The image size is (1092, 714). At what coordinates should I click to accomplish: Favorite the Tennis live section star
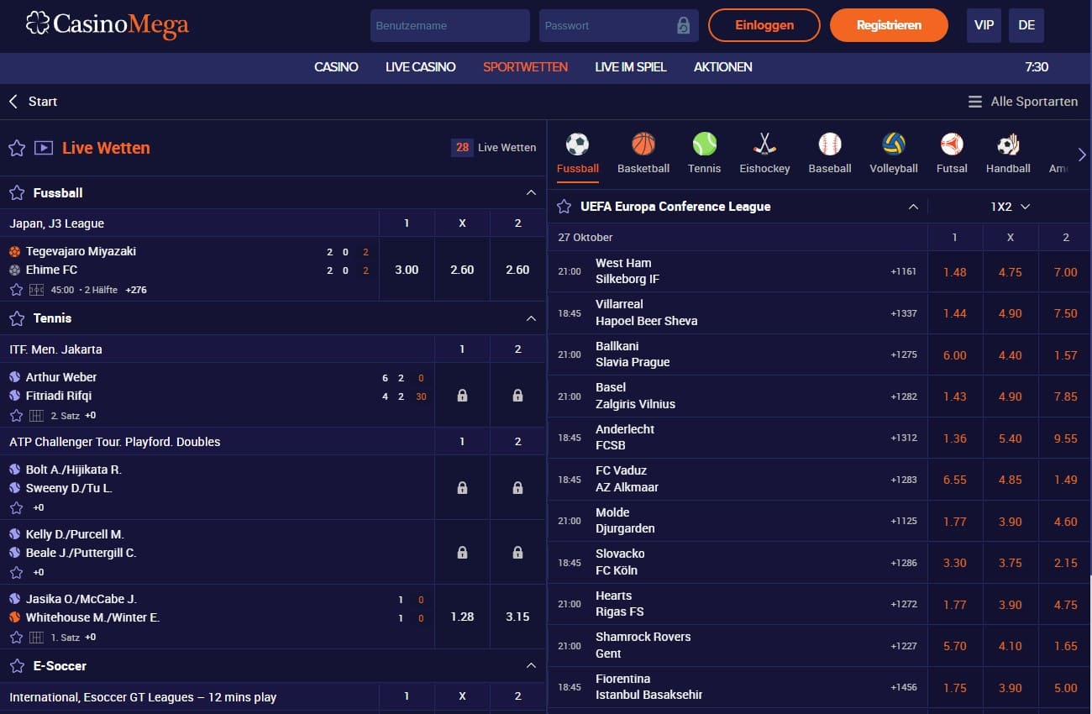17,318
